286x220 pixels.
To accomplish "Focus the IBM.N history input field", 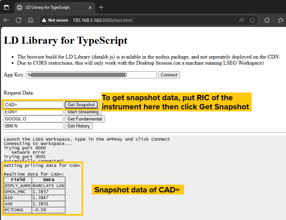I will 34,126.
